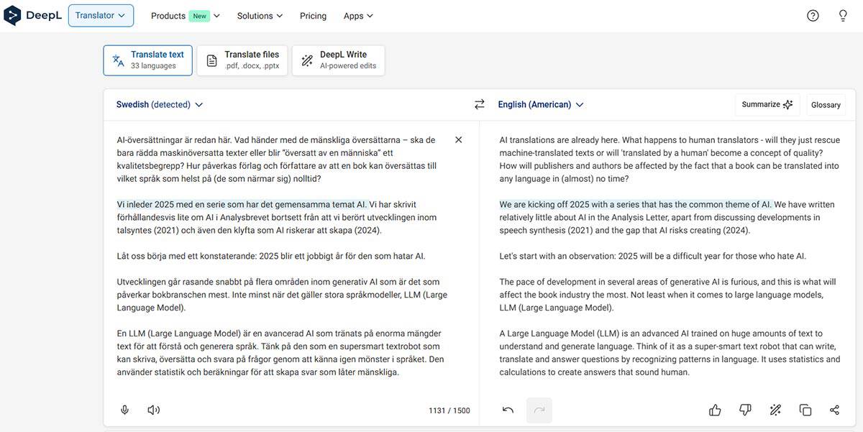The image size is (863, 432).
Task: Give thumbs up to translation
Action: (x=715, y=410)
